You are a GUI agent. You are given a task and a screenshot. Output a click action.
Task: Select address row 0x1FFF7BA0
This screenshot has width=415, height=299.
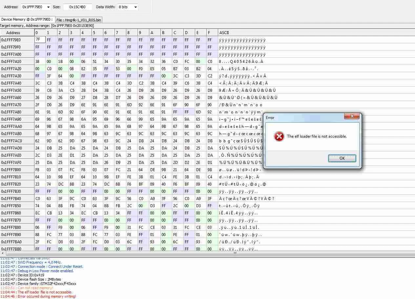coord(17,242)
